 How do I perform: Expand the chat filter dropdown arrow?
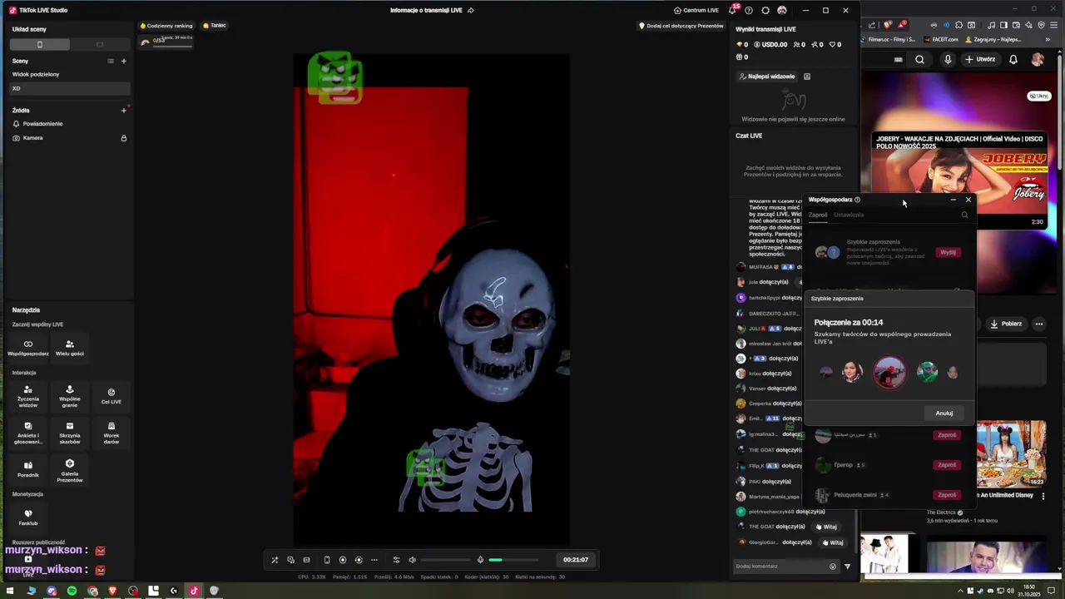[847, 567]
